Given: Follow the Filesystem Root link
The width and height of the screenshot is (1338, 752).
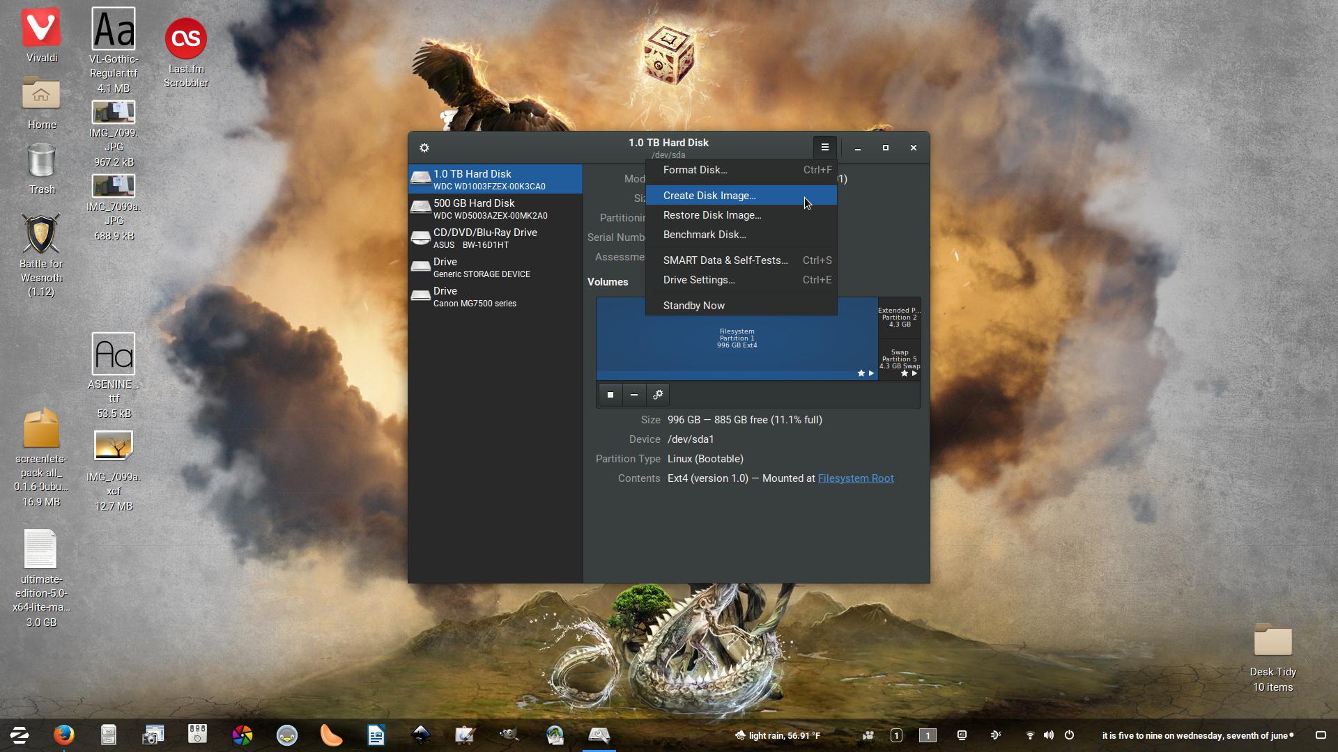Looking at the screenshot, I should (x=855, y=478).
